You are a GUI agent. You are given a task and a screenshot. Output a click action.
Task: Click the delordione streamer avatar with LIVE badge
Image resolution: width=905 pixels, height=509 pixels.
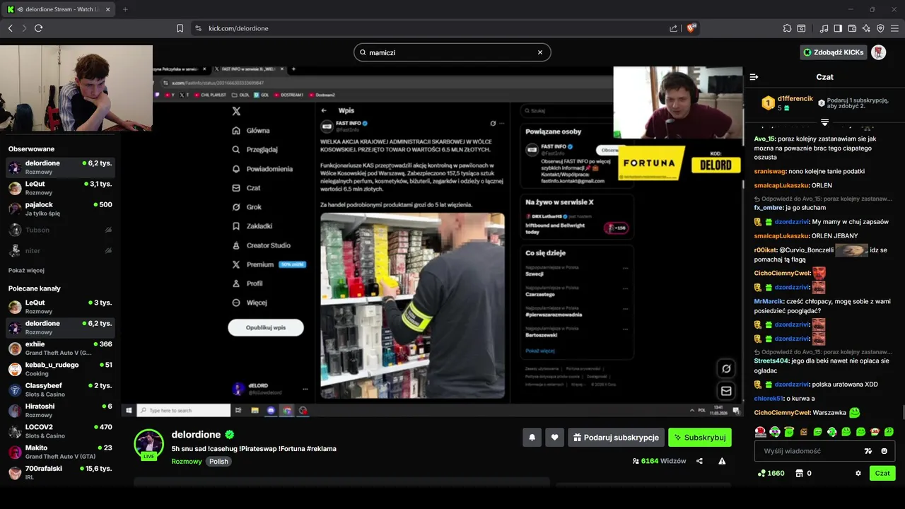coord(148,444)
